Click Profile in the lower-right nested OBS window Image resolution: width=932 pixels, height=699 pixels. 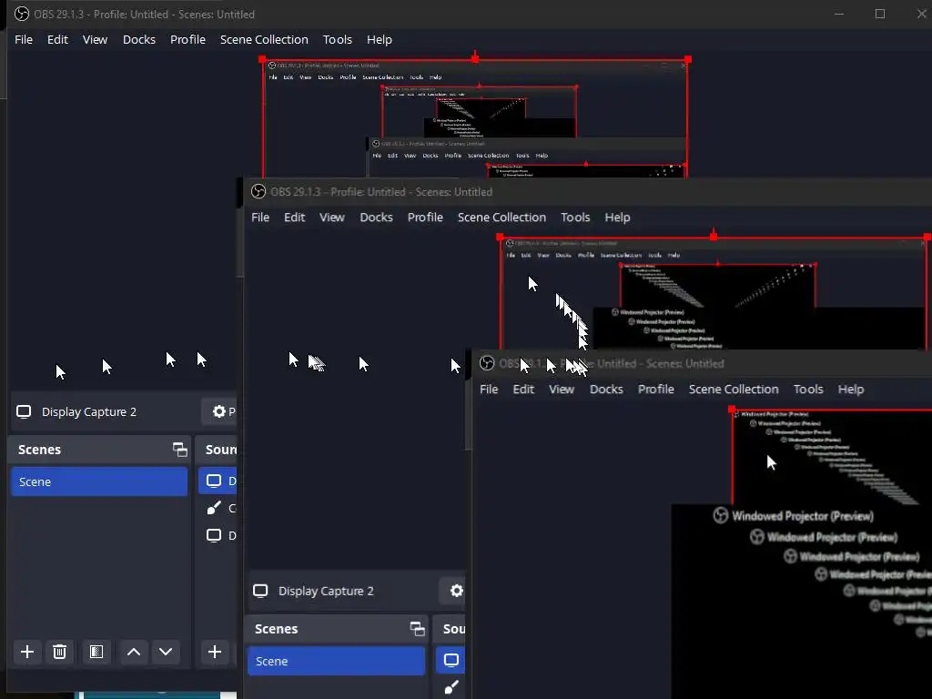(656, 389)
